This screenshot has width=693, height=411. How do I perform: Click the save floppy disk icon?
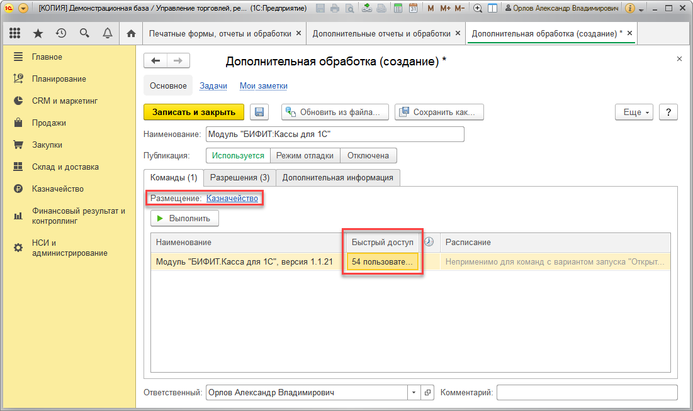259,112
